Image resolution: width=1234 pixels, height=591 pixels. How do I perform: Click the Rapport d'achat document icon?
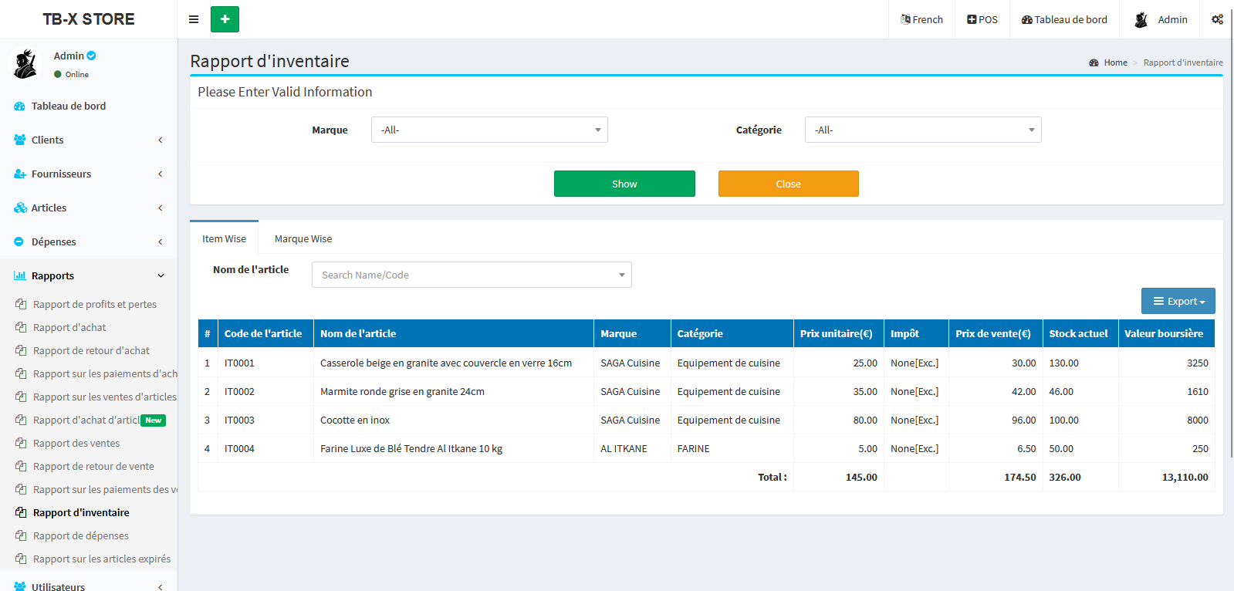click(21, 327)
